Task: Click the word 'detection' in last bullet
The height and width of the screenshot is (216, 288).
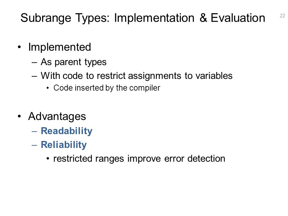Action: [206, 158]
